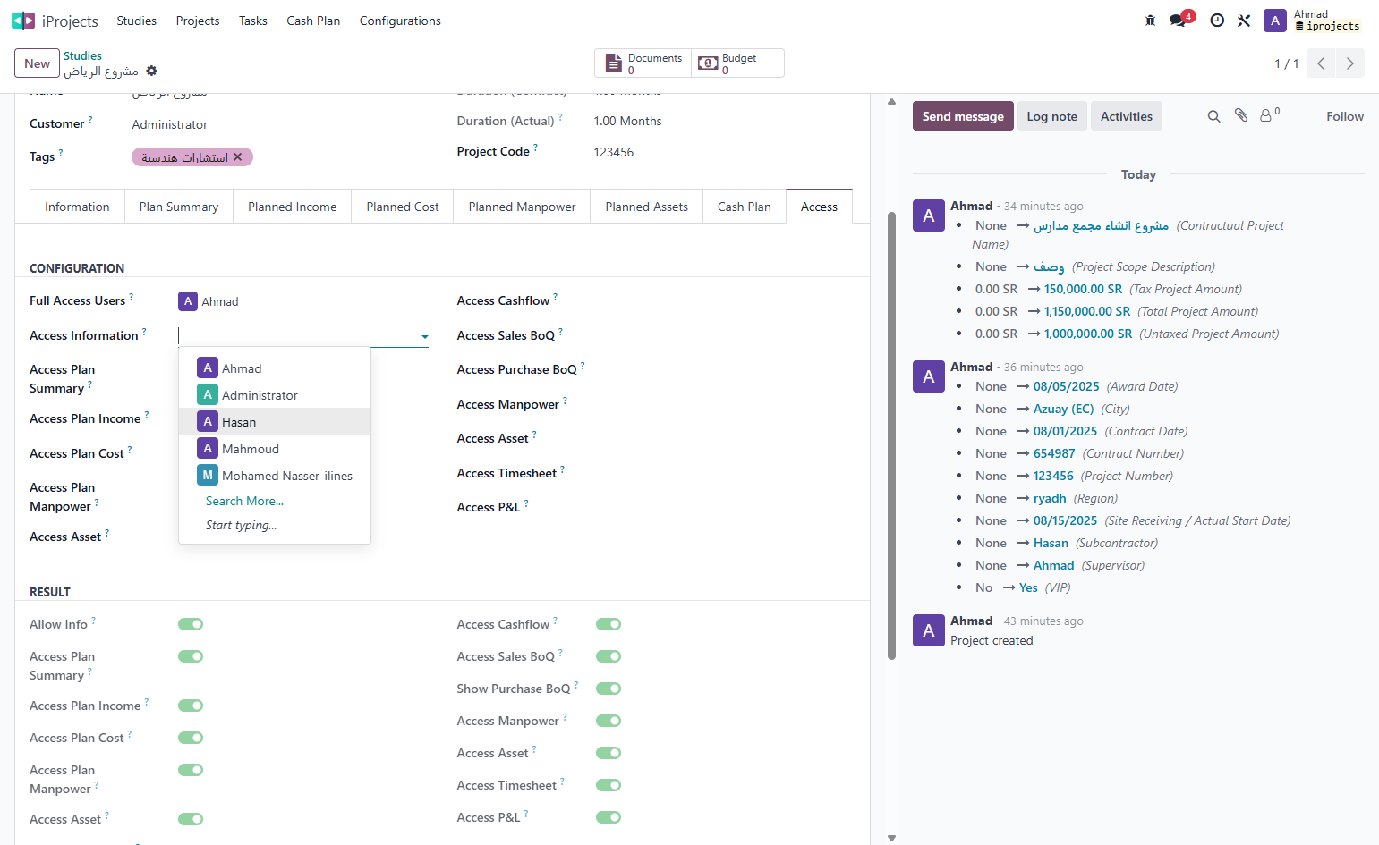This screenshot has height=845, width=1379.
Task: Open the activities clock icon
Action: click(1217, 21)
